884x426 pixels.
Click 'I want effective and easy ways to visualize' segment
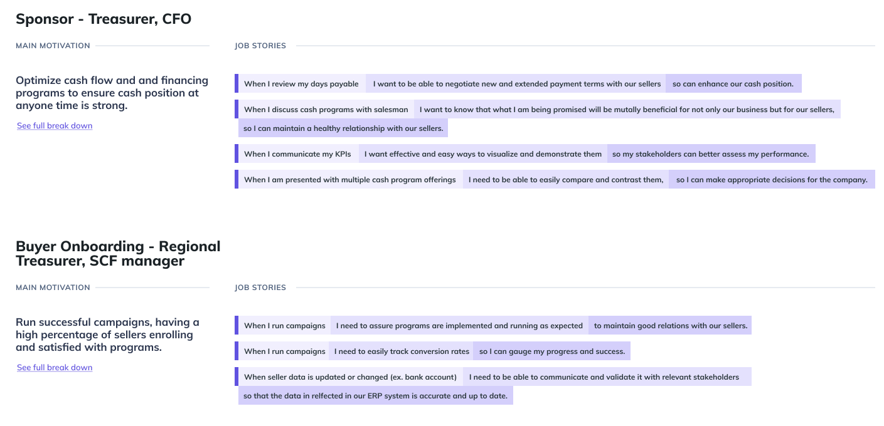(x=483, y=154)
